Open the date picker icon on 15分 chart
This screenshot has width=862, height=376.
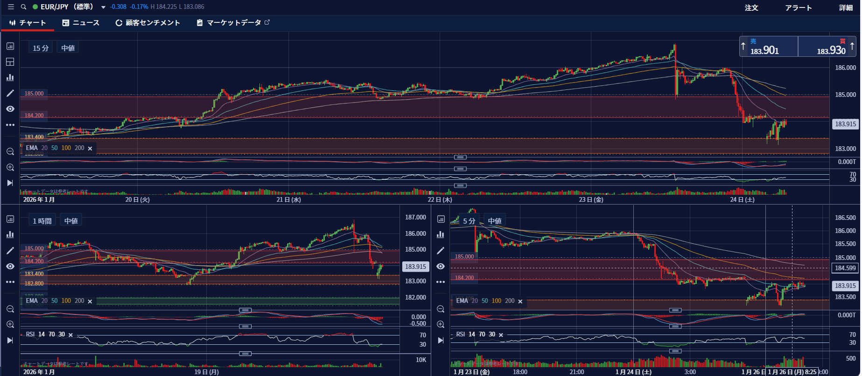click(10, 46)
